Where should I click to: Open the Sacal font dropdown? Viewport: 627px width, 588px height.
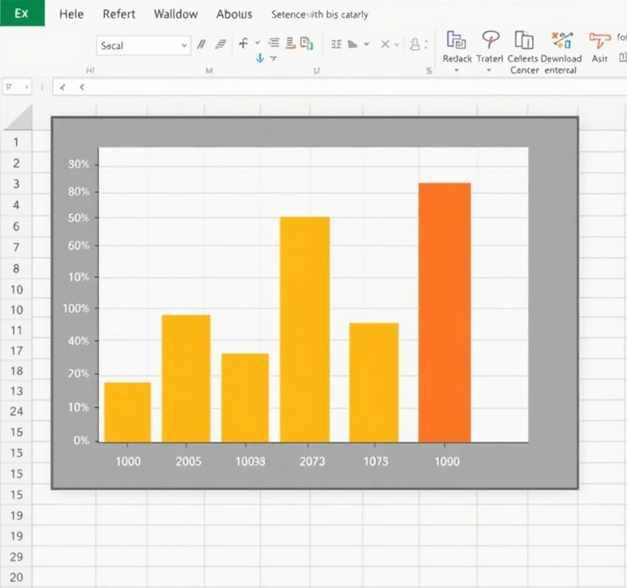coord(184,45)
